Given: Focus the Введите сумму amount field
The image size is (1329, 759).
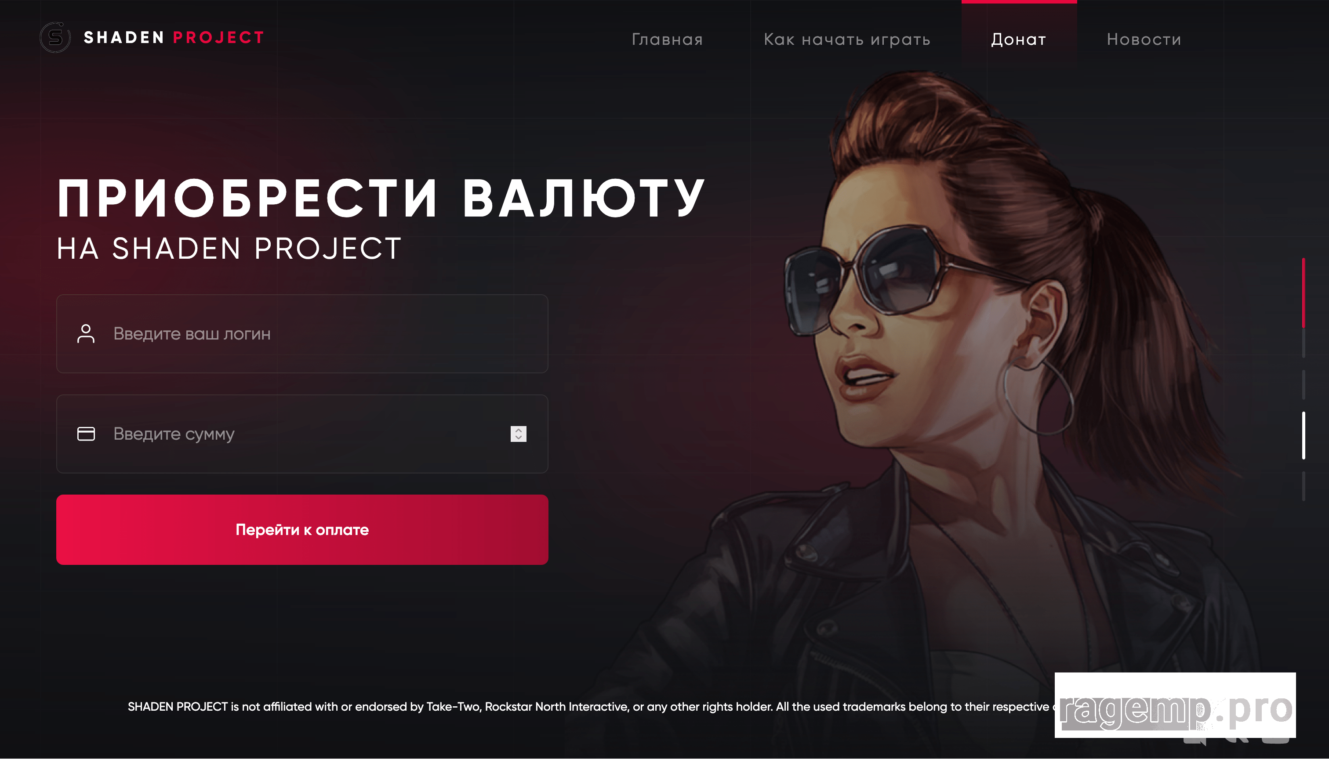Looking at the screenshot, I should point(302,434).
